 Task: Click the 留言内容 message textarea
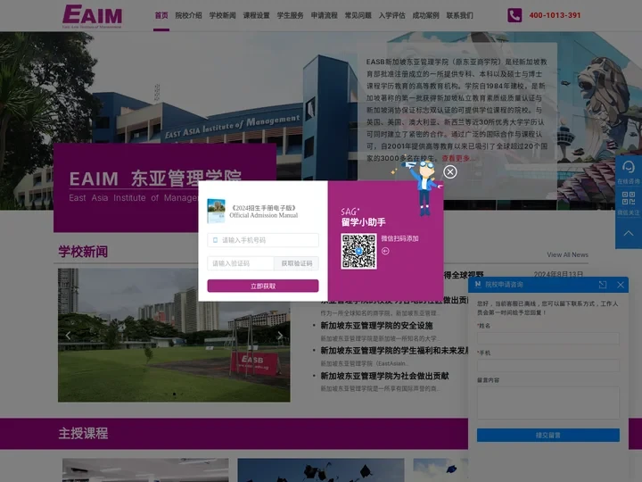pos(547,403)
